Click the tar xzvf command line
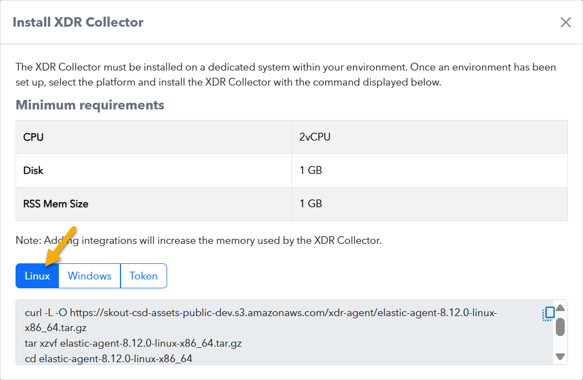 click(x=133, y=343)
